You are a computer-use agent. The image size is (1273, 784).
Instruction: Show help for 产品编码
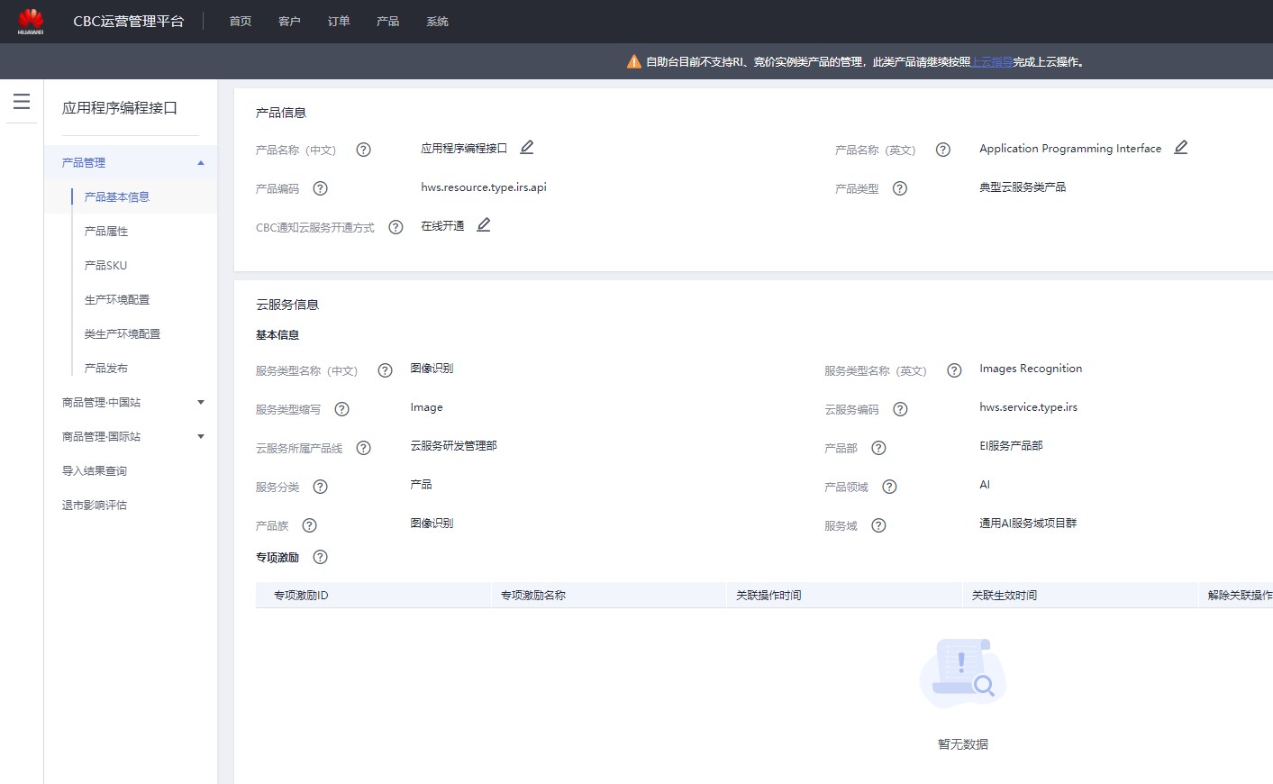(x=320, y=188)
